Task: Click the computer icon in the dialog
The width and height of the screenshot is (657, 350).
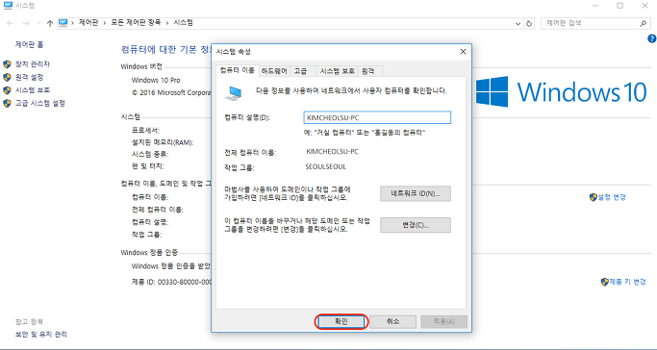Action: (x=234, y=93)
